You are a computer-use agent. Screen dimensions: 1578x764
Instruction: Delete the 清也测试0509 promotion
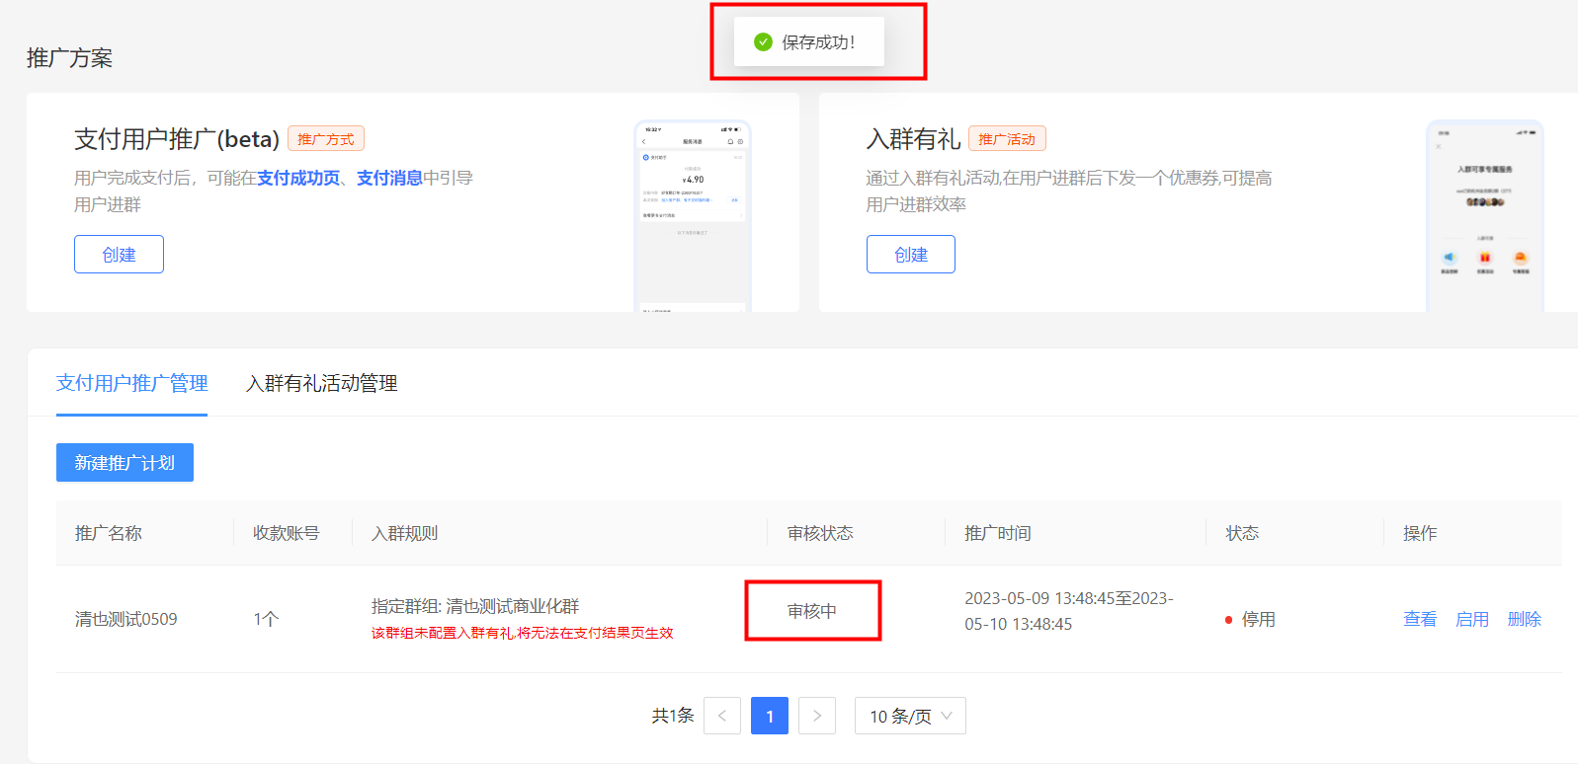(x=1524, y=619)
